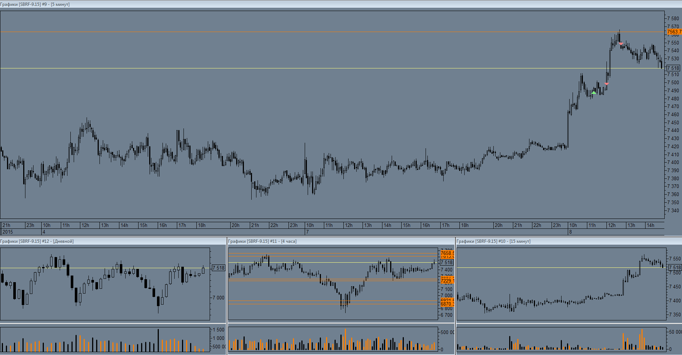
Task: Click the pink sell marker near the 7 500 level
Action: tap(606, 84)
